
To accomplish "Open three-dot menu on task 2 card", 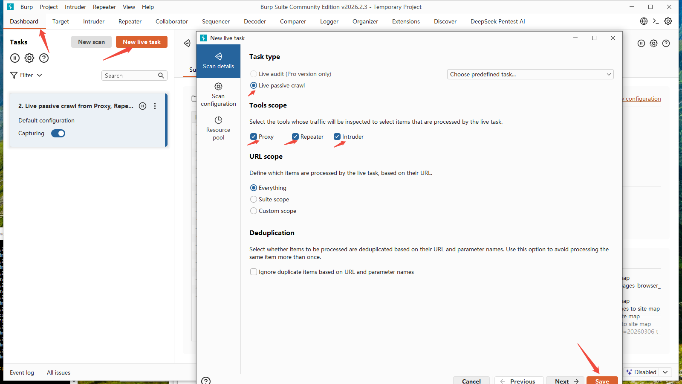I will click(155, 106).
